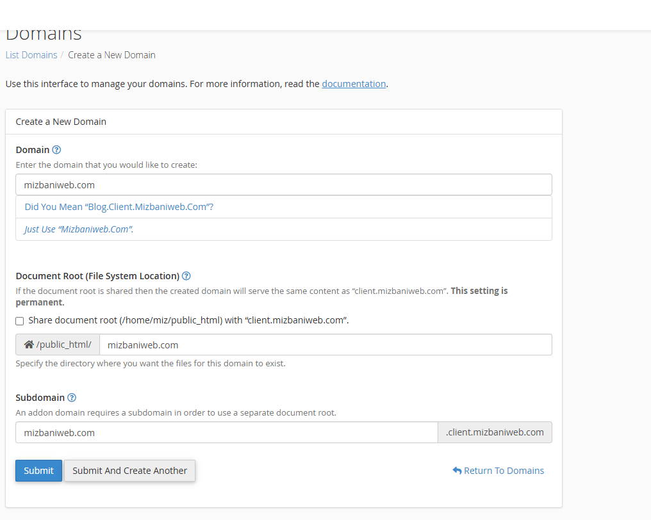Focus the Subdomain input field
The image size is (651, 520).
tap(227, 432)
